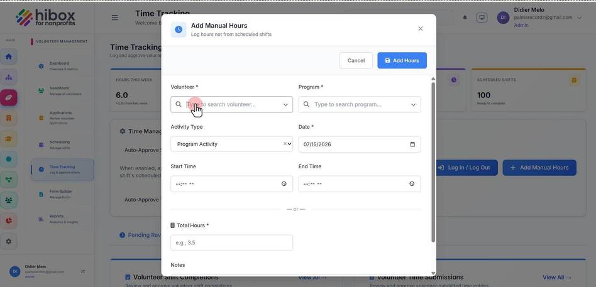Click the dialog's vertical scrollbar
The image size is (596, 287).
(433, 162)
